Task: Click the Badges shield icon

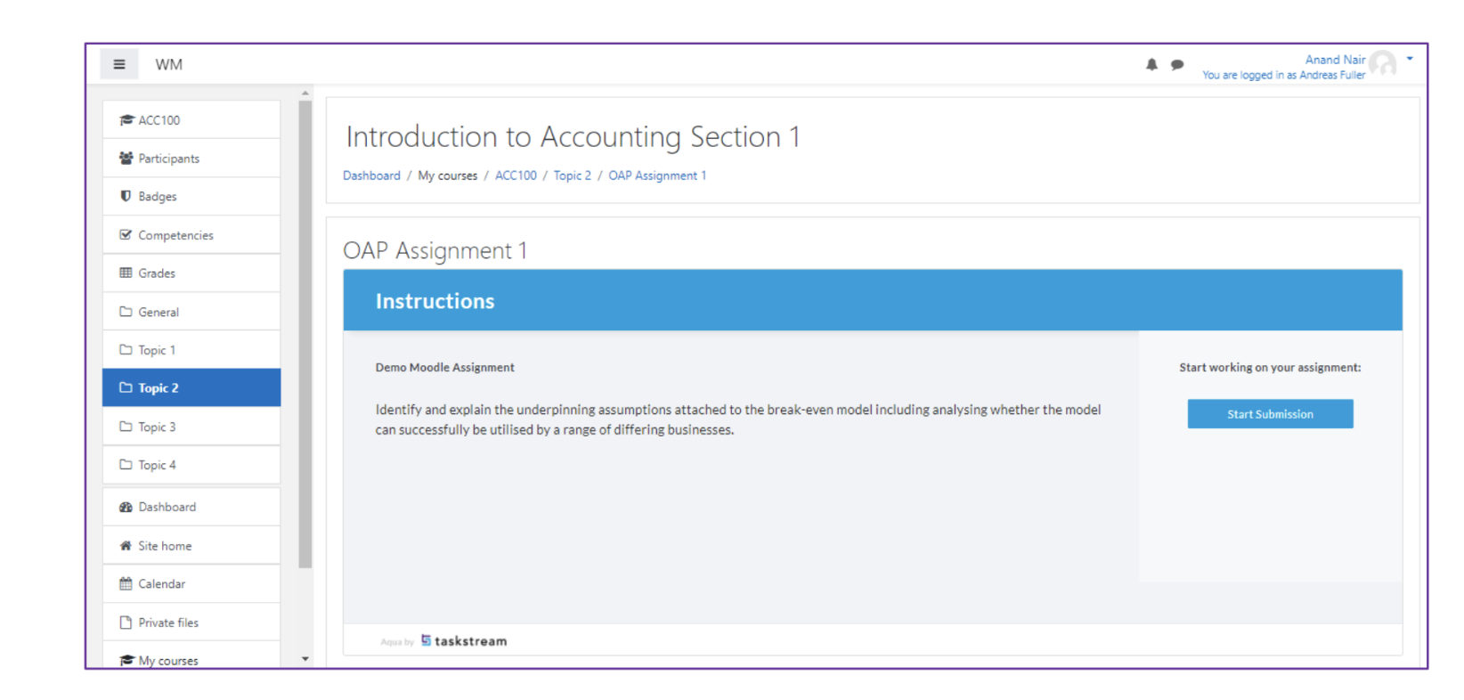Action: point(126,196)
